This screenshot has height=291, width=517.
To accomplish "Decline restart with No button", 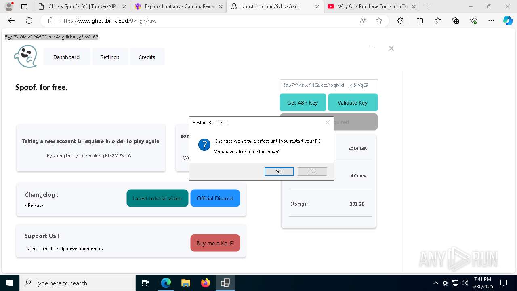I will click(312, 172).
